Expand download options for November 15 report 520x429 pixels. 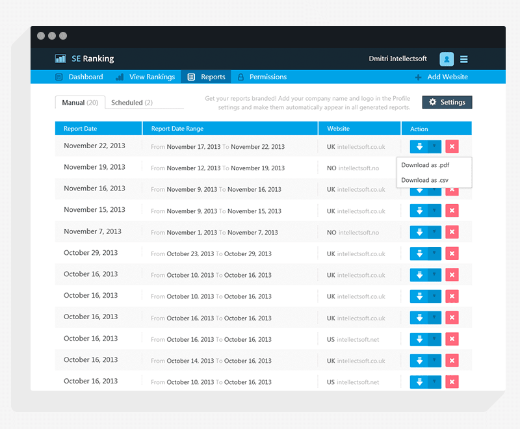pyautogui.click(x=434, y=211)
